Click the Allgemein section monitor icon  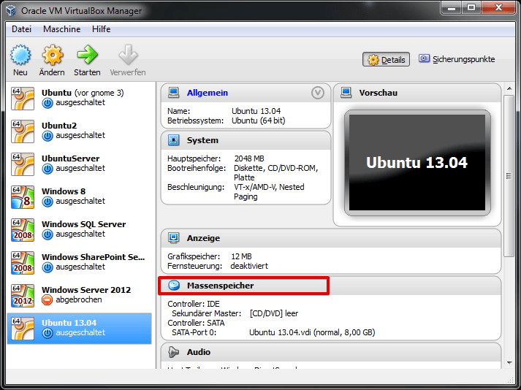173,92
